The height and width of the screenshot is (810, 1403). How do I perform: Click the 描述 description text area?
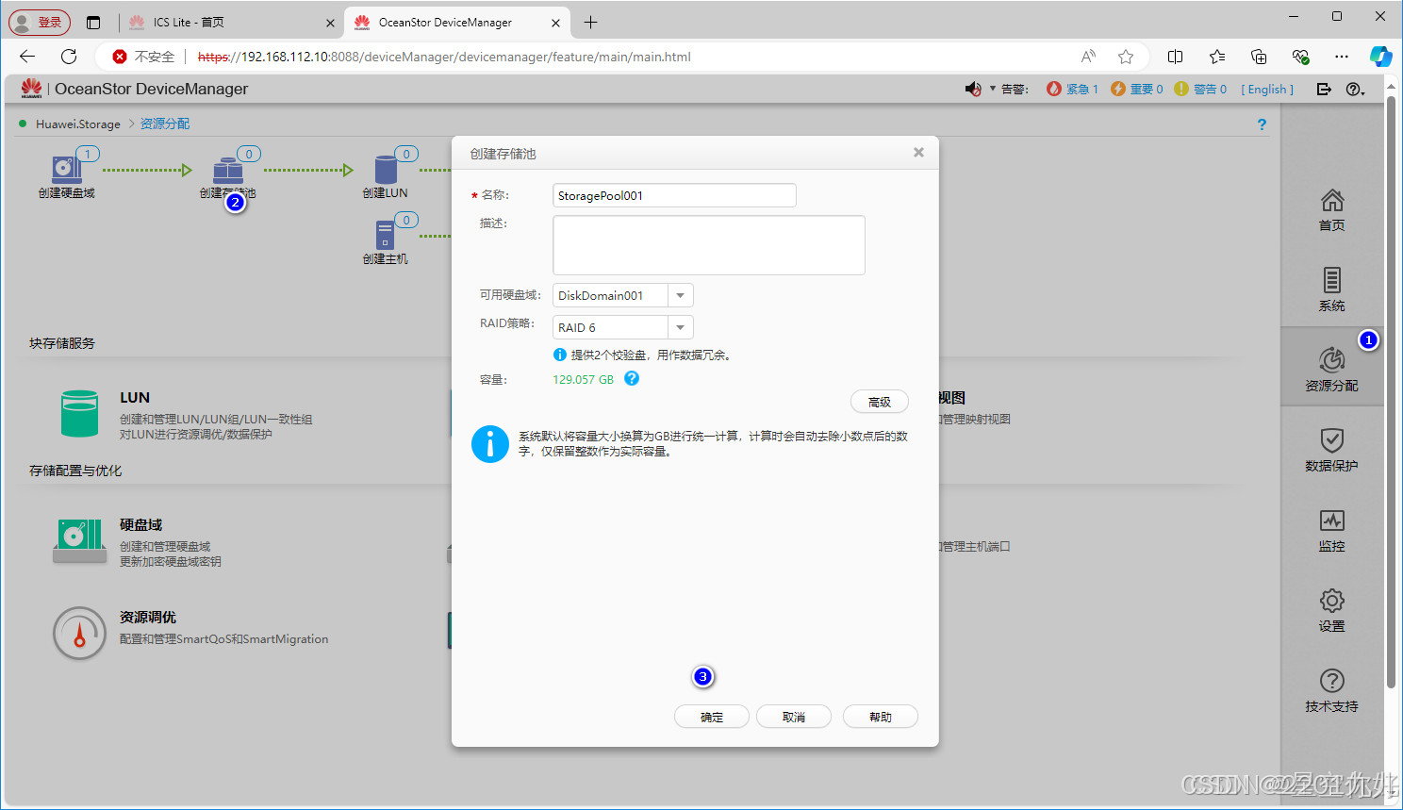(x=709, y=245)
